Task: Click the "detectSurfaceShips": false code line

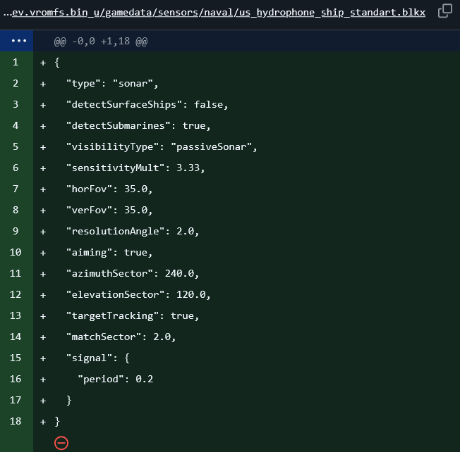Action: [x=147, y=105]
